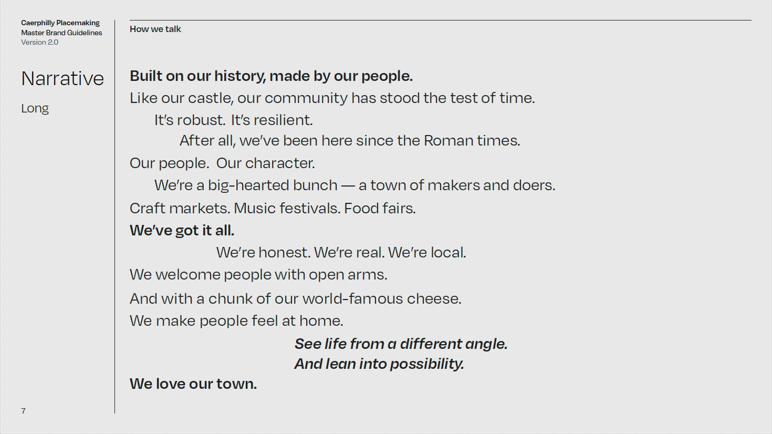
Task: Click the headline 'Built on our history, made by our people.'
Action: pos(272,76)
